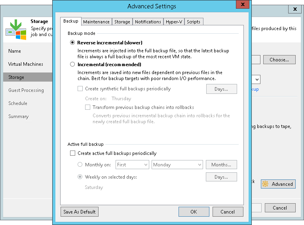Click the gear icon on Advanced button

[265, 184]
